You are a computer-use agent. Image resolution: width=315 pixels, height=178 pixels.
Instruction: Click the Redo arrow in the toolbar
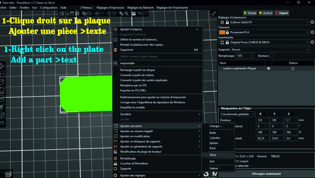(x=146, y=14)
